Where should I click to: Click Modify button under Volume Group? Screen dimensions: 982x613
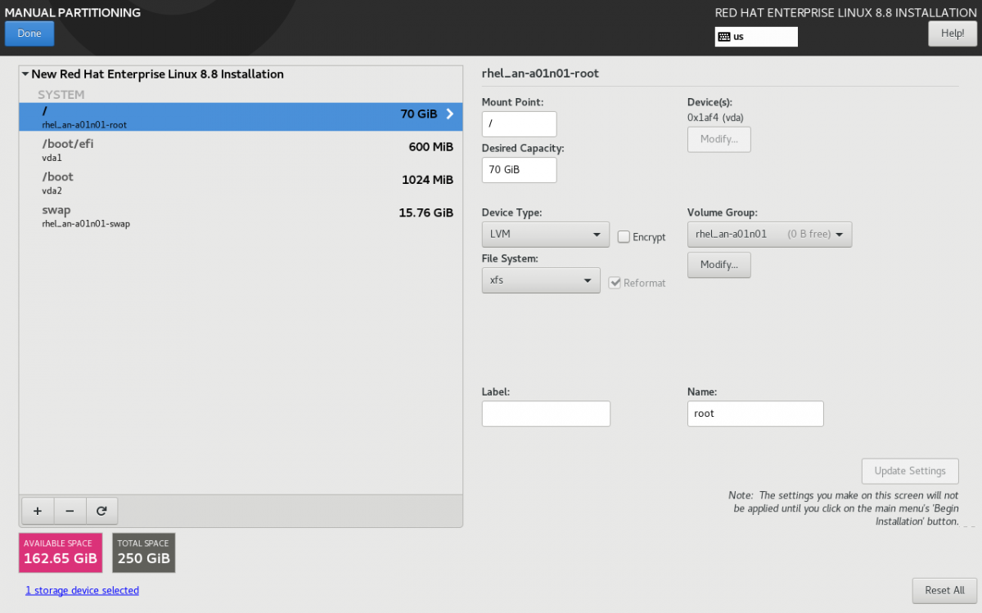718,265
